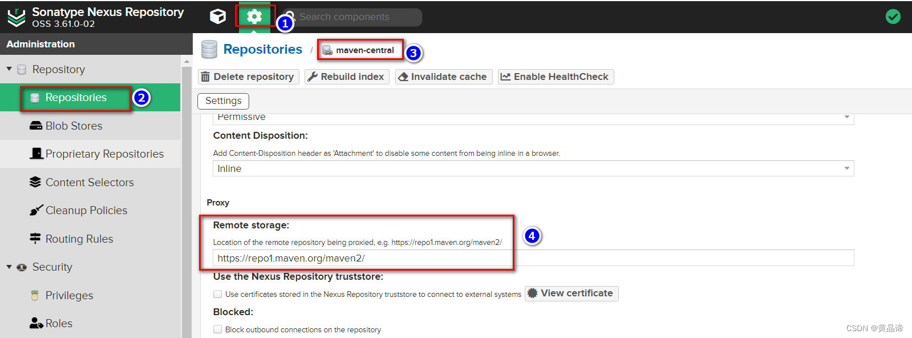Click the Routing Rules signpost icon
Viewport: 912px width, 338px height.
[x=35, y=238]
